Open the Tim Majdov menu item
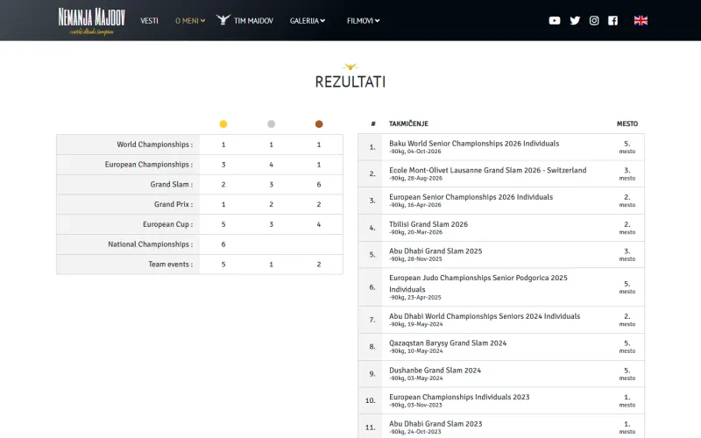Screen dimensions: 701x438 253,20
